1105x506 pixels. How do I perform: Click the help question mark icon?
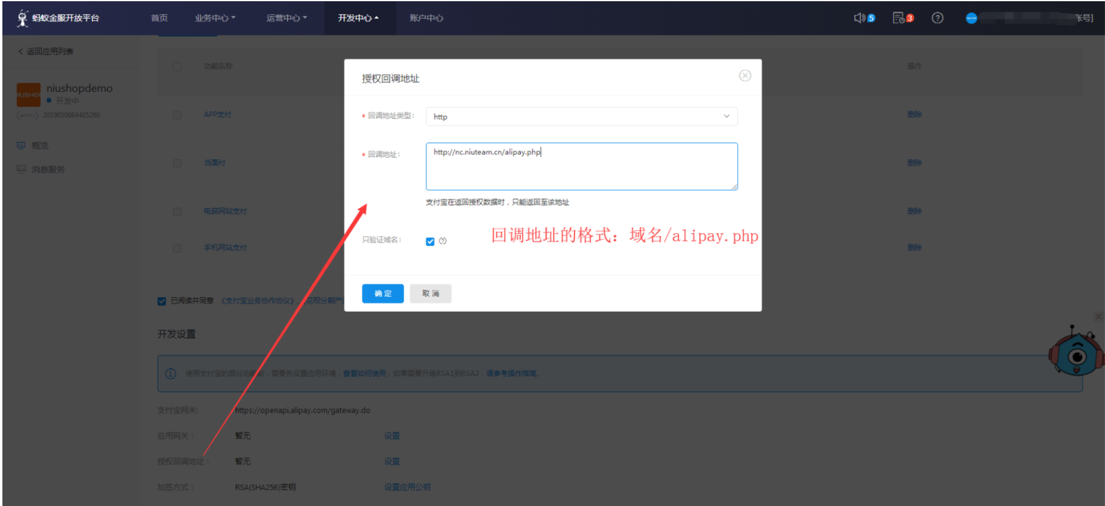pyautogui.click(x=938, y=18)
